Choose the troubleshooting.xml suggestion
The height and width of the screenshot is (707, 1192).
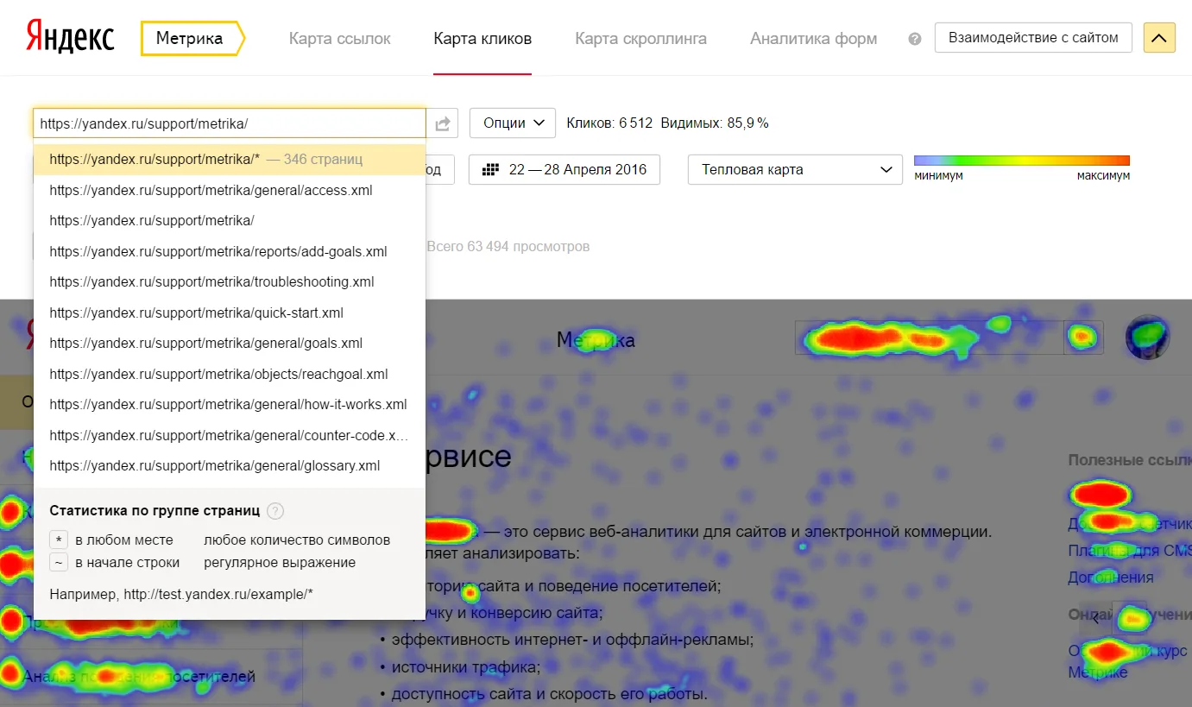(x=230, y=282)
